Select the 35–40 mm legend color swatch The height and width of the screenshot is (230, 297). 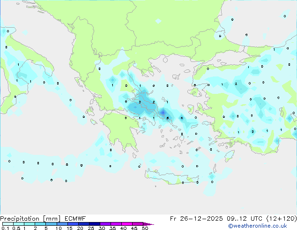[x=116, y=224]
